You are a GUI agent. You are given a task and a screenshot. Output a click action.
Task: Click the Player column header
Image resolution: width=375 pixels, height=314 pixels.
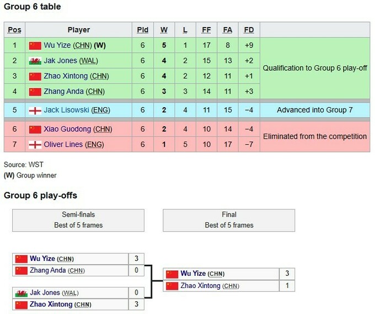click(x=79, y=30)
